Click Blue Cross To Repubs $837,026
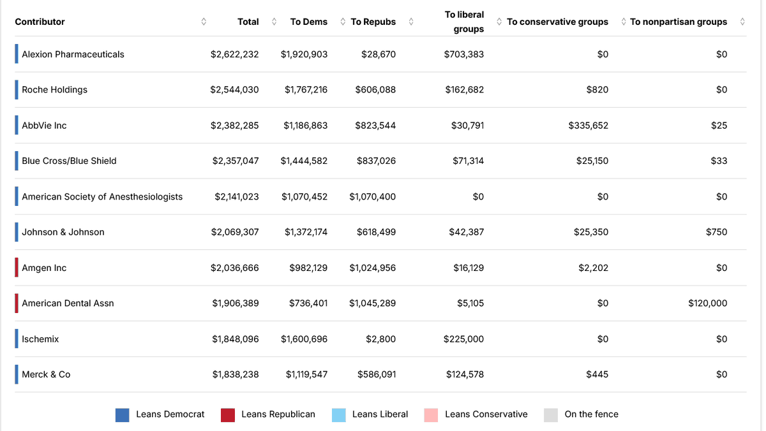This screenshot has height=431, width=766. [x=376, y=161]
